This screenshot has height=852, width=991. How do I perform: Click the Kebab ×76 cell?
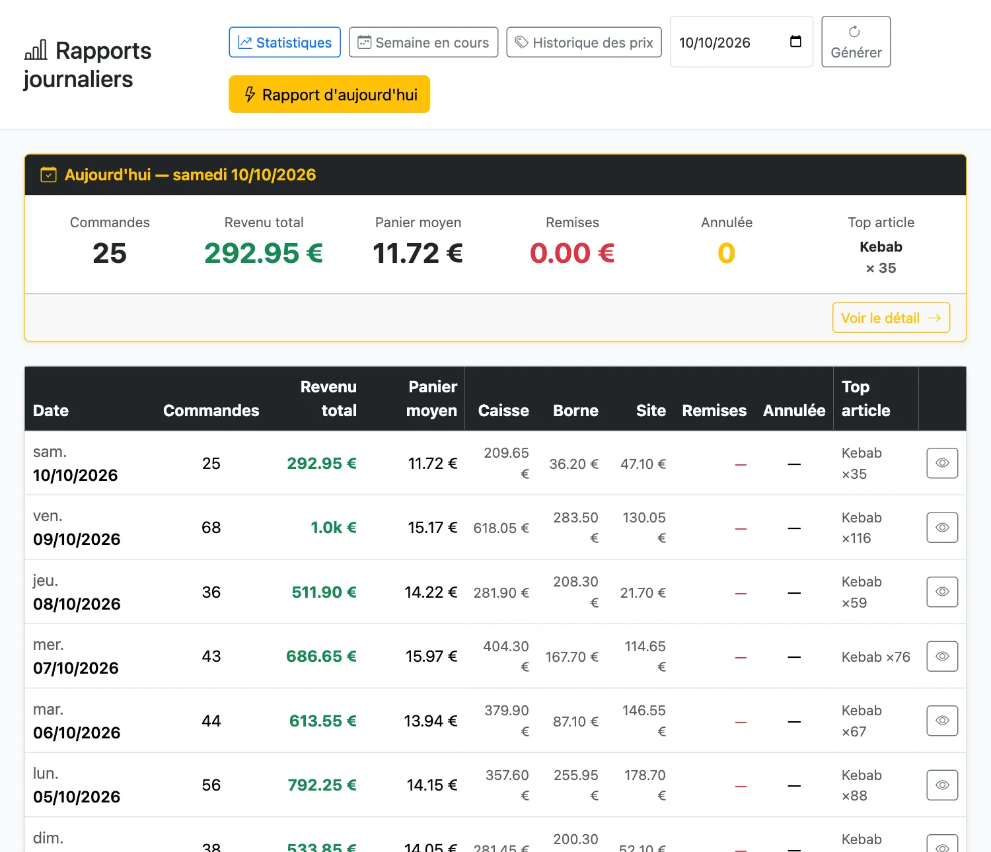click(875, 657)
